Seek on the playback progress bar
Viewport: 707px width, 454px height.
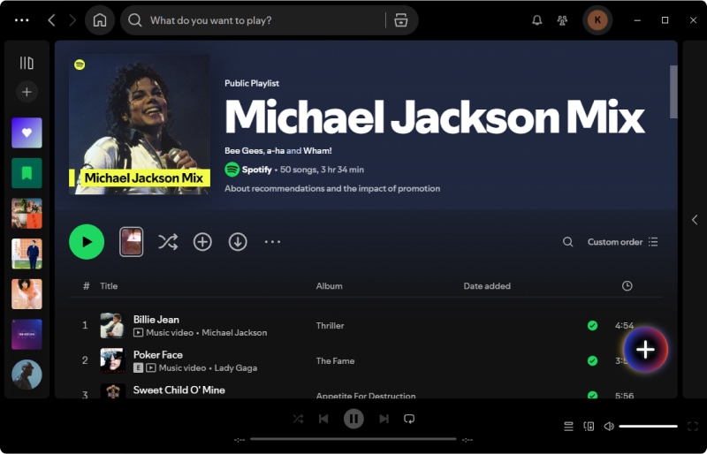tap(353, 439)
